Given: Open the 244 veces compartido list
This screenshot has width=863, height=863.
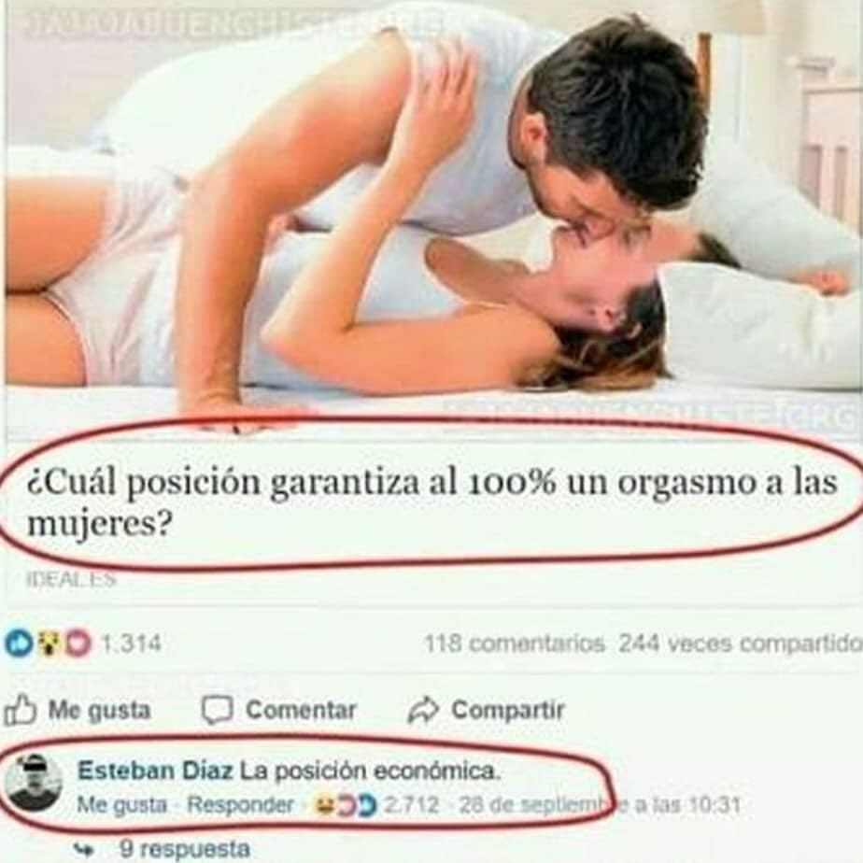Looking at the screenshot, I should click(x=741, y=643).
